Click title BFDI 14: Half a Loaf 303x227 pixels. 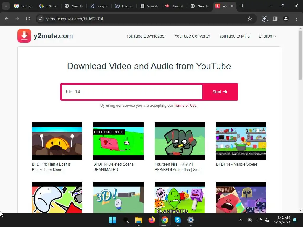pos(51,167)
